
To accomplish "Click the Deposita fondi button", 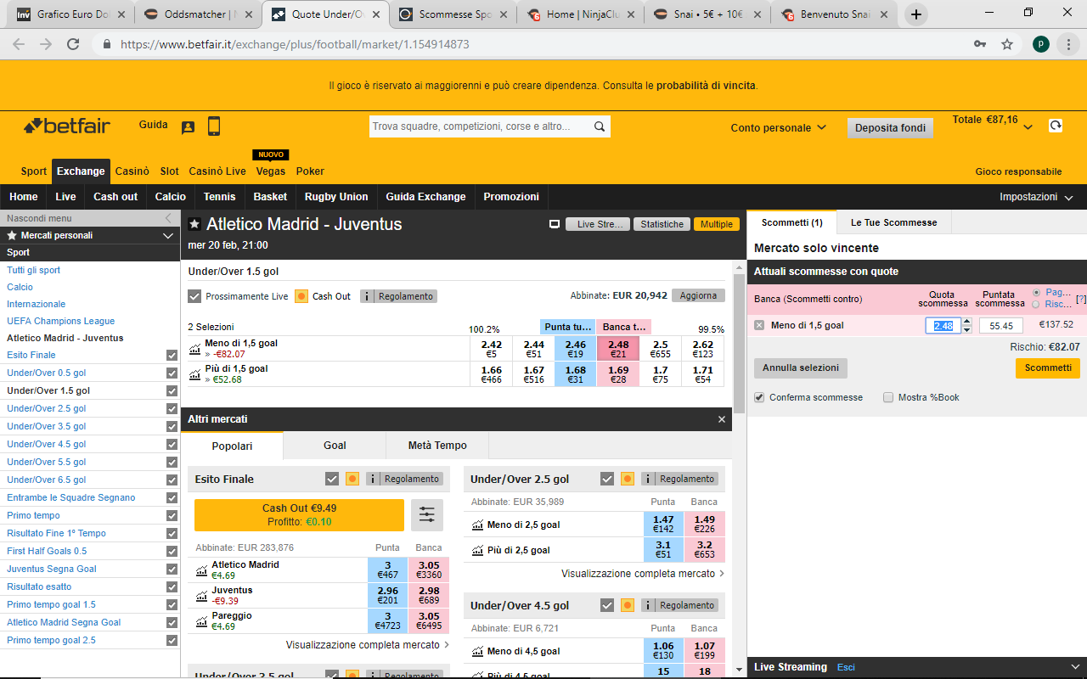I will 890,128.
